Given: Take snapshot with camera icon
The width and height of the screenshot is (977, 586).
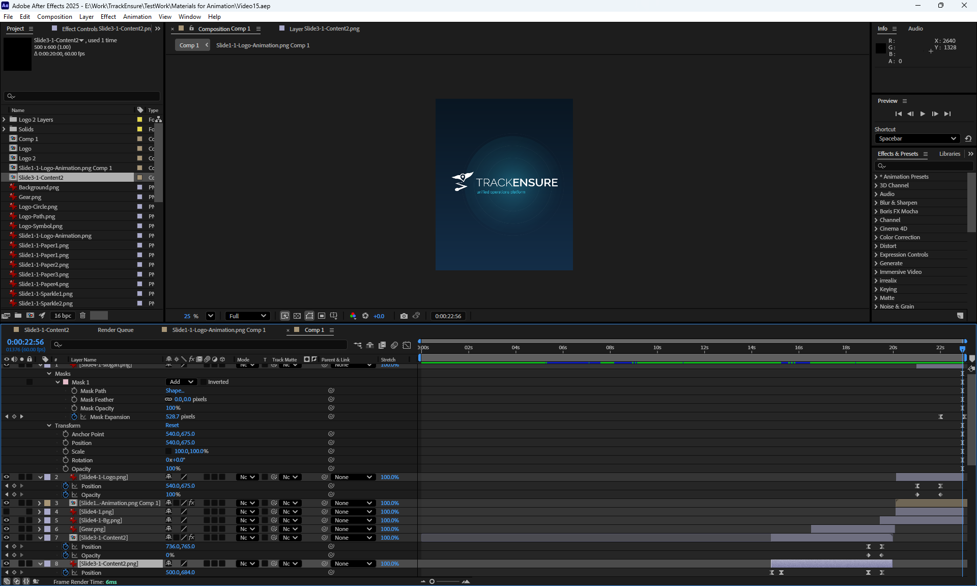Looking at the screenshot, I should coord(404,316).
